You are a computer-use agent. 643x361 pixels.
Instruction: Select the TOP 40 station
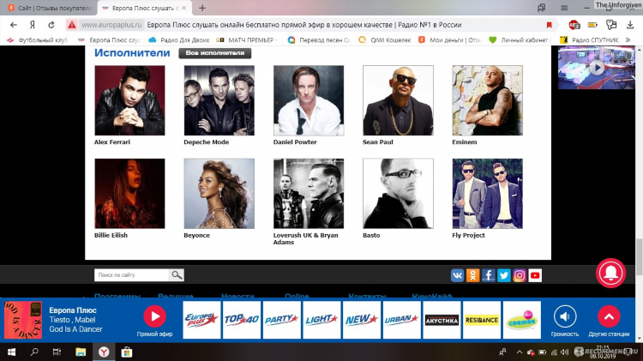coord(242,320)
